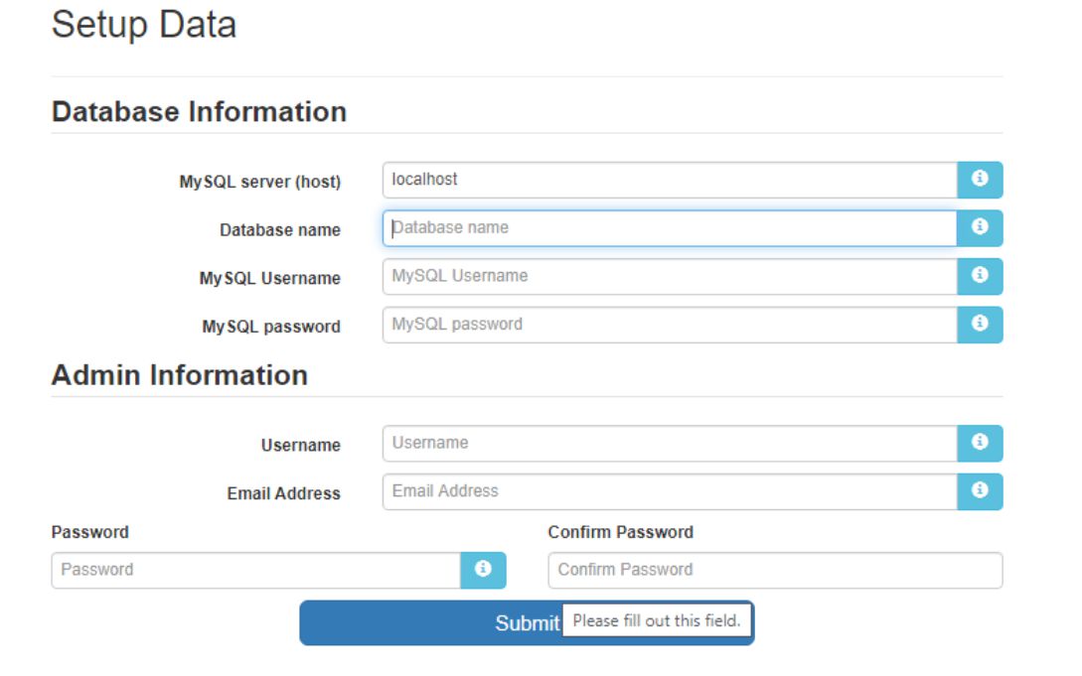Click the 'Email Address' field label
The width and height of the screenshot is (1082, 676).
[x=283, y=493]
